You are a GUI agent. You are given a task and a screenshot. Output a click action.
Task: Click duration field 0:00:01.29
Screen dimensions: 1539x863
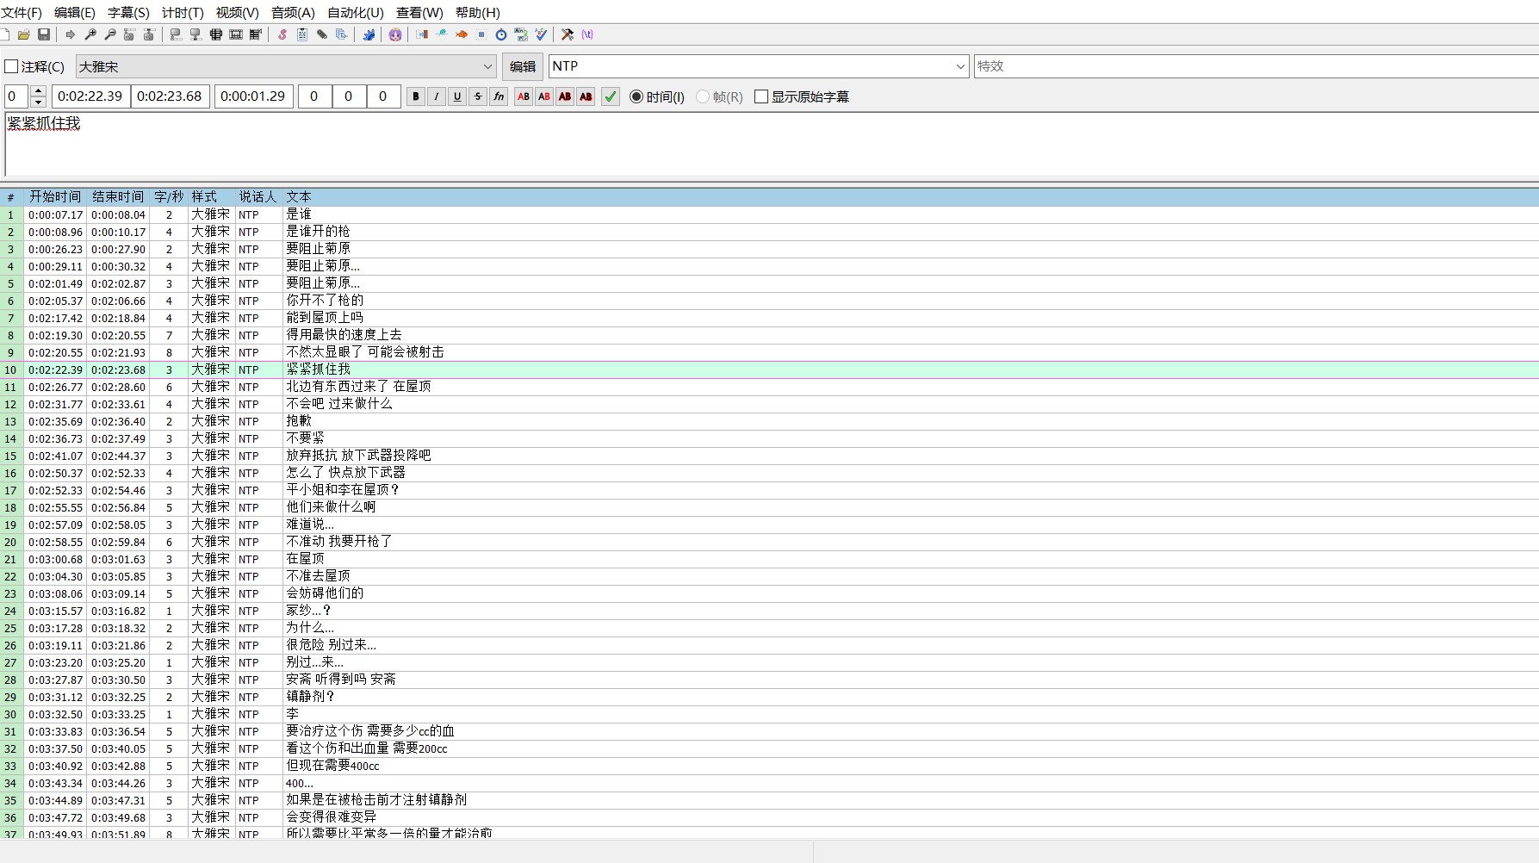[253, 96]
